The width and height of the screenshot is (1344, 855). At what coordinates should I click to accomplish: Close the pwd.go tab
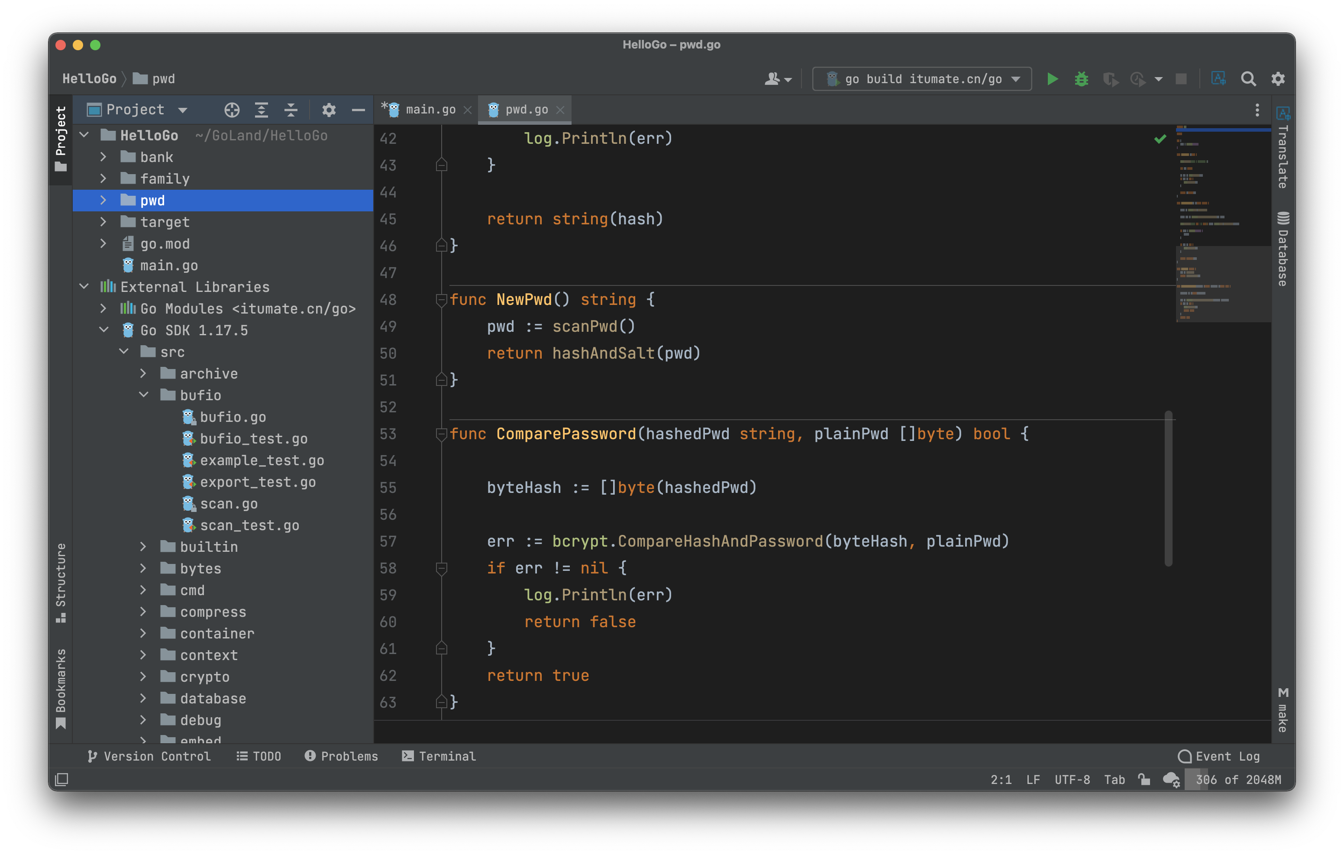pyautogui.click(x=560, y=110)
